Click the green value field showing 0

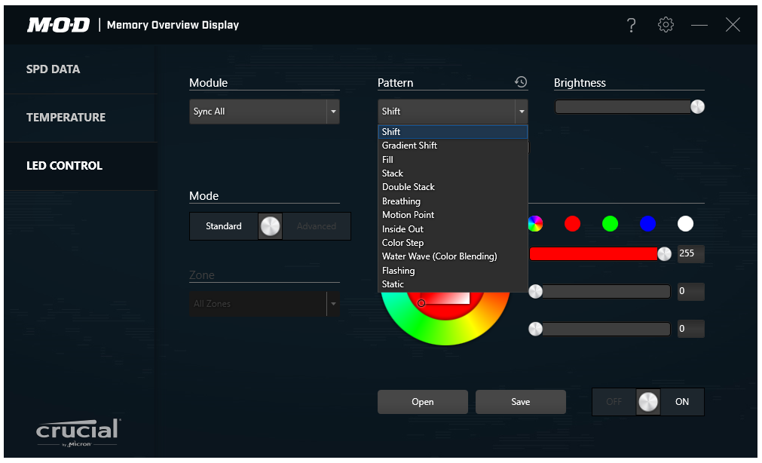click(690, 291)
